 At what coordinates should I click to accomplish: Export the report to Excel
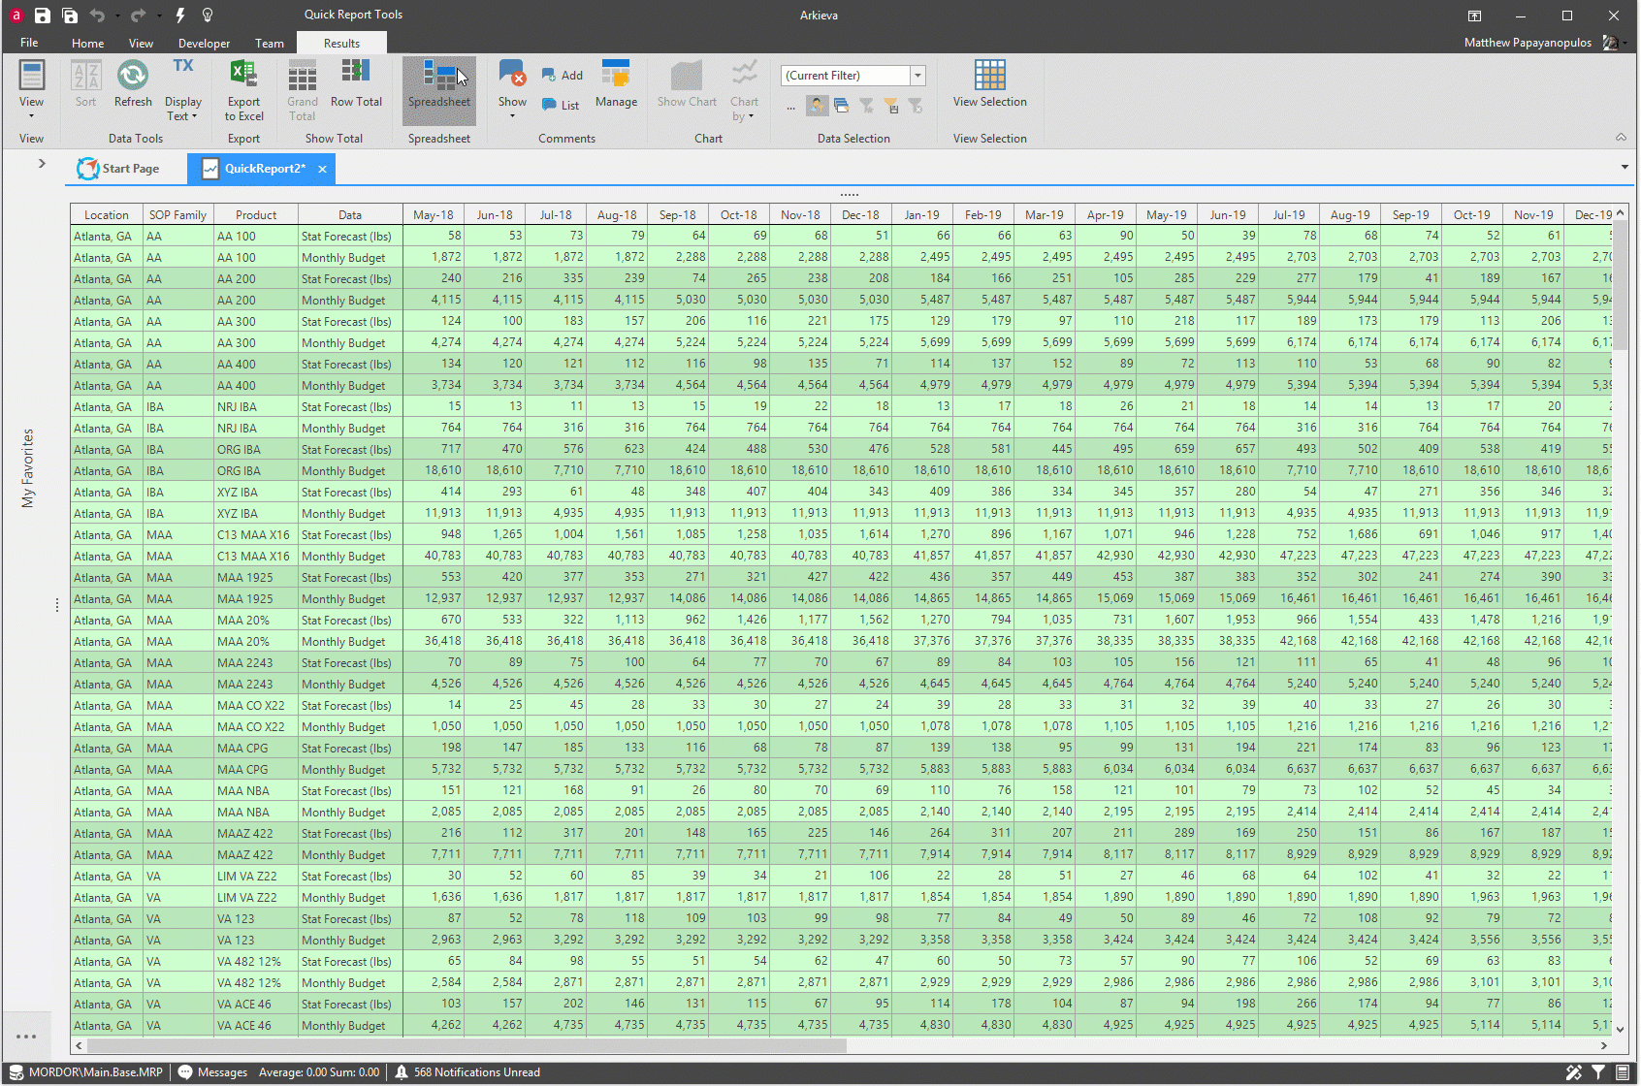[243, 89]
